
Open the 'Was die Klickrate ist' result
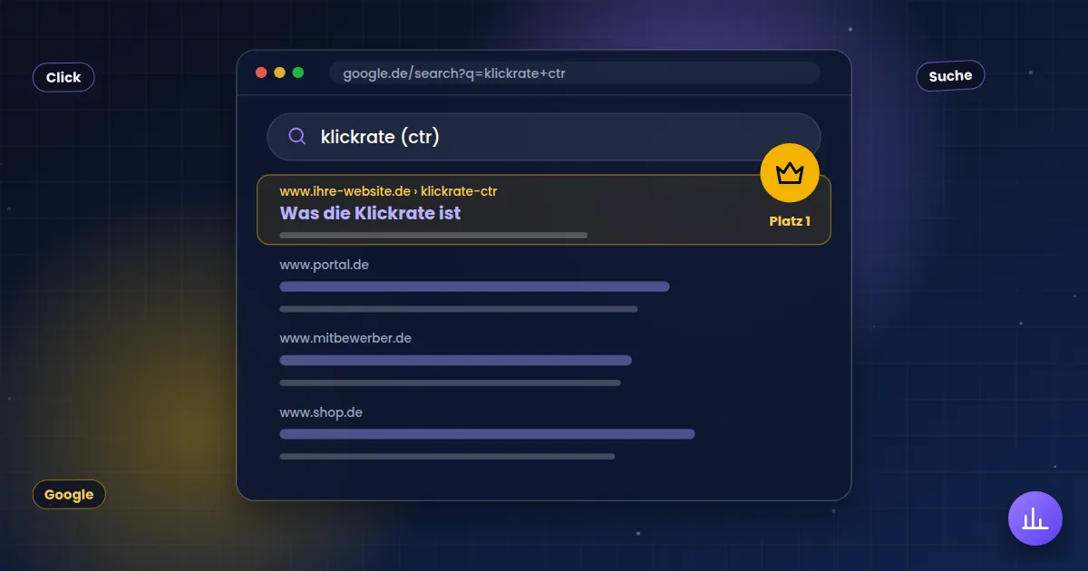pyautogui.click(x=370, y=213)
